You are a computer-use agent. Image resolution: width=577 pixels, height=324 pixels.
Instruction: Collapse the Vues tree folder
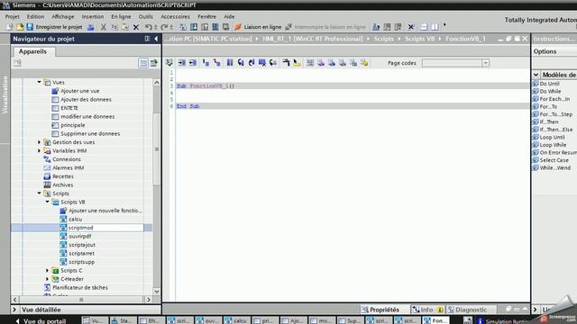[39, 82]
